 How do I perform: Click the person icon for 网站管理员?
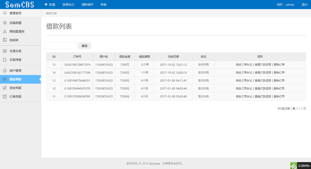[5, 31]
